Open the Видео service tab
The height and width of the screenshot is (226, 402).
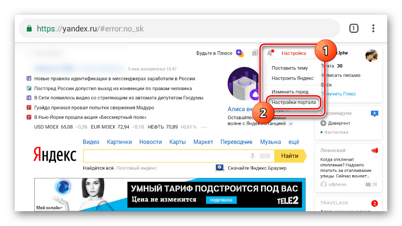coord(91,142)
